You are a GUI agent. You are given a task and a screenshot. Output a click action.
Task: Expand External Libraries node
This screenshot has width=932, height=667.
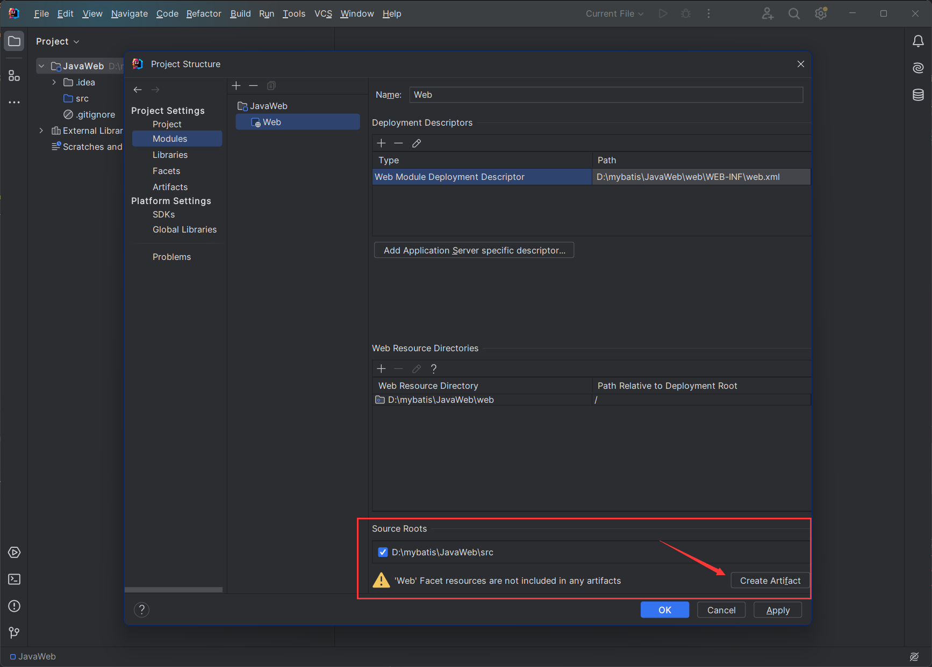pyautogui.click(x=41, y=130)
